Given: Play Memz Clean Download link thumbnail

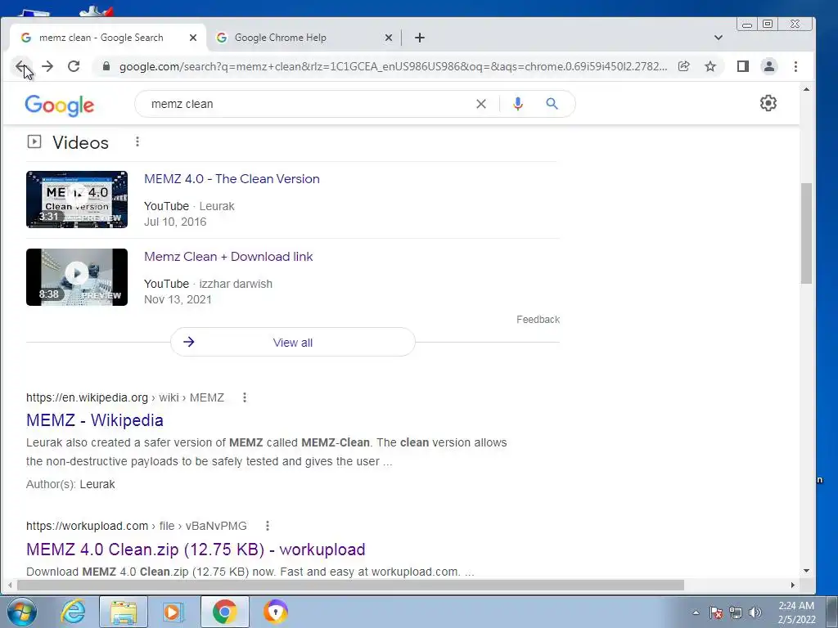Looking at the screenshot, I should tap(77, 277).
